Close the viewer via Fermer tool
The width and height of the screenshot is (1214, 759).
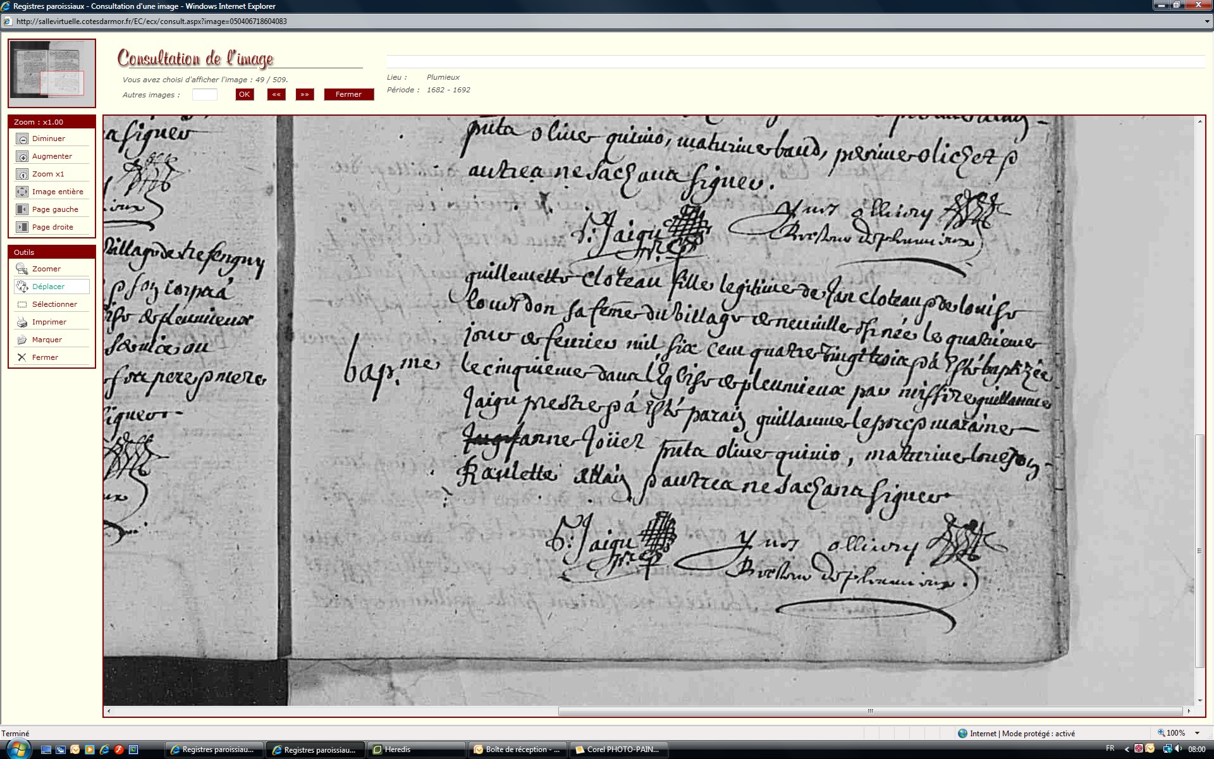tap(22, 357)
